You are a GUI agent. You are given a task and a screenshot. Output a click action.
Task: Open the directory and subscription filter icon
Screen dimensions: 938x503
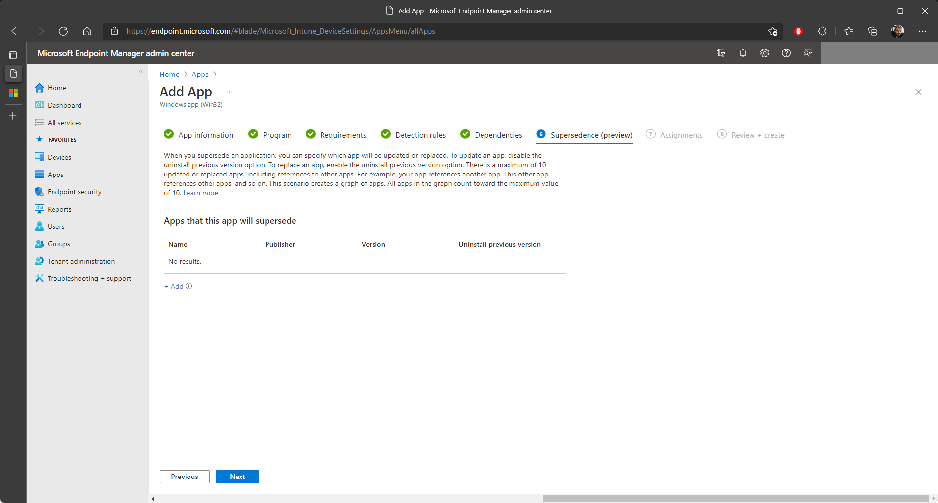pyautogui.click(x=721, y=53)
